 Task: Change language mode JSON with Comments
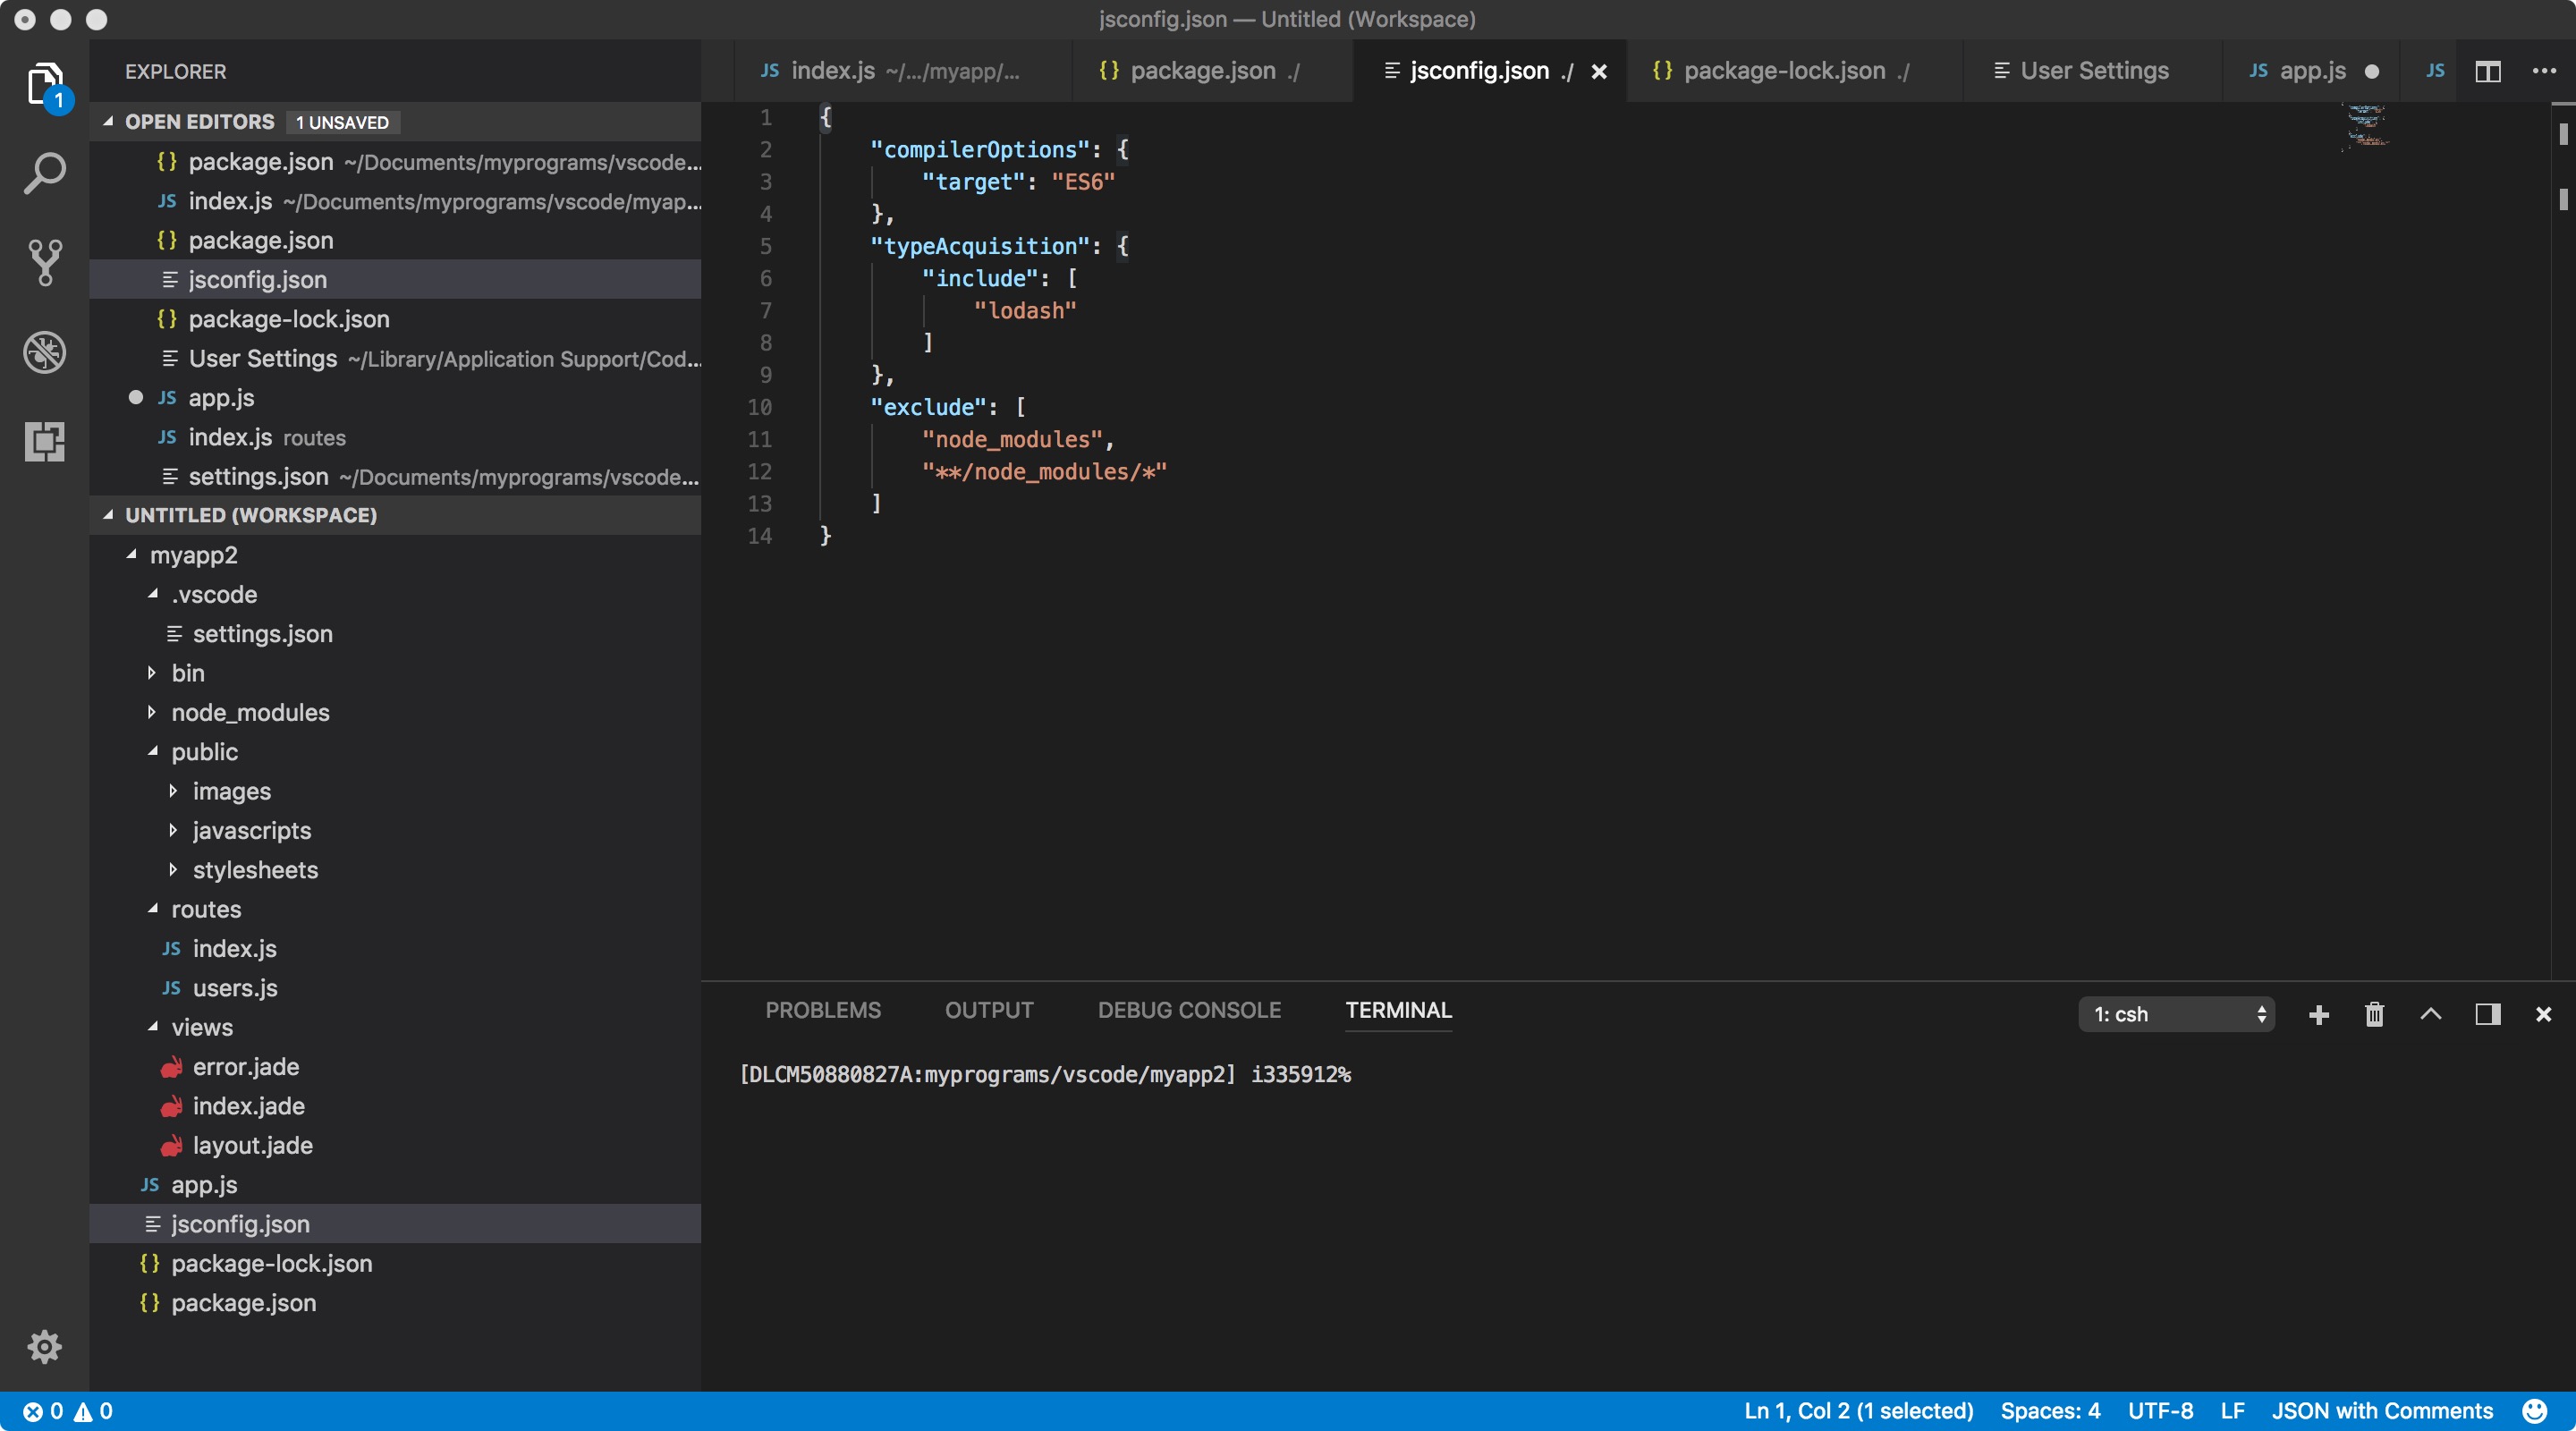(2381, 1410)
